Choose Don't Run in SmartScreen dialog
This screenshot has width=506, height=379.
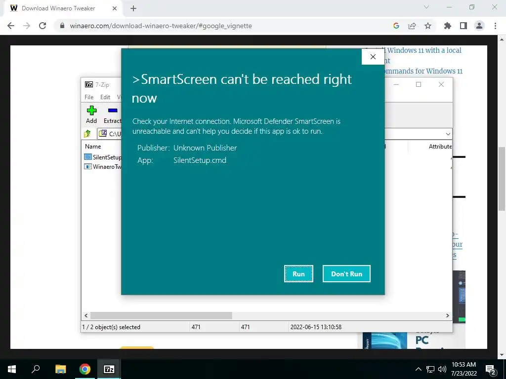[346, 273]
